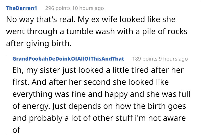This screenshot has width=201, height=139.
Task: Open TheDarren1 user profile link
Action: pyautogui.click(x=22, y=8)
